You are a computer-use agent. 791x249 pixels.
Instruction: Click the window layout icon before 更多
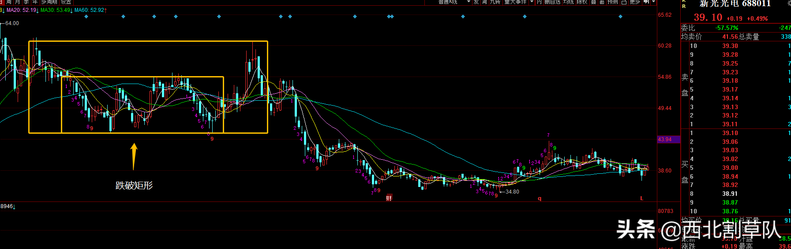[x=624, y=2]
